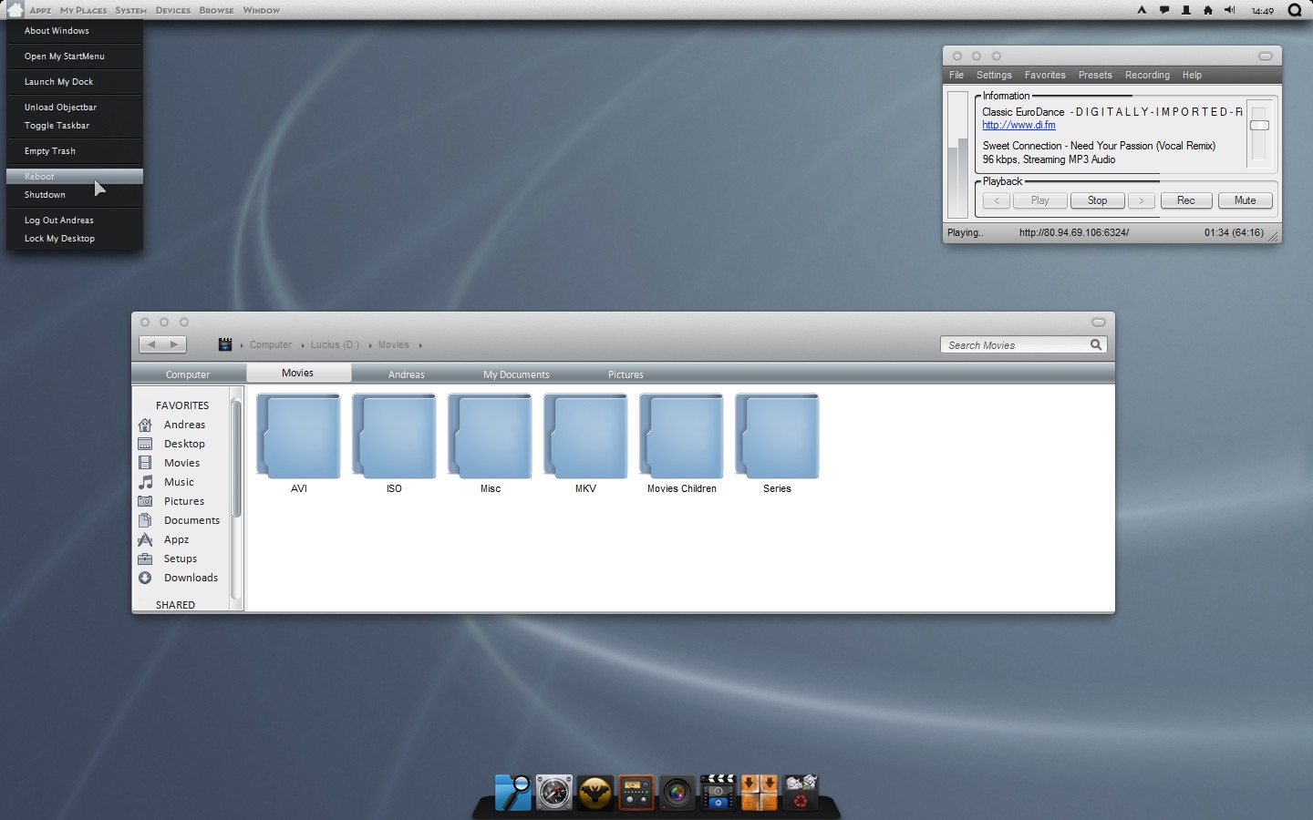Stop the radio stream playback
1313x820 pixels.
pyautogui.click(x=1097, y=200)
